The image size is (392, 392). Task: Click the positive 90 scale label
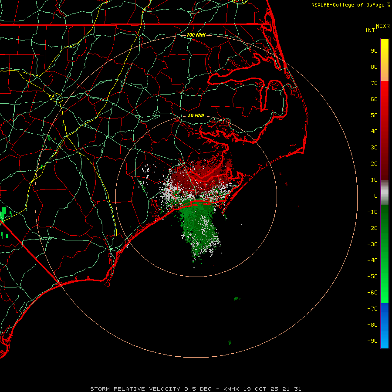(374, 51)
